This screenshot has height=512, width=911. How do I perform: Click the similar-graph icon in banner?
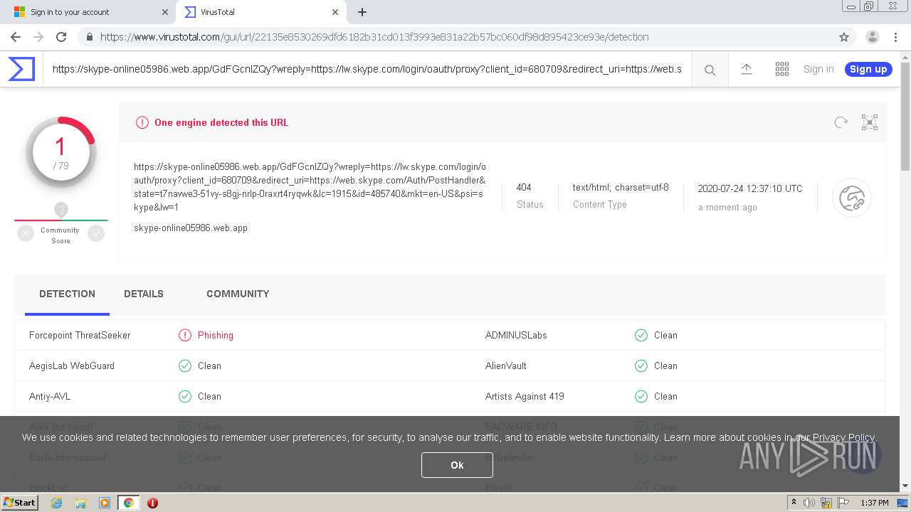tap(870, 122)
